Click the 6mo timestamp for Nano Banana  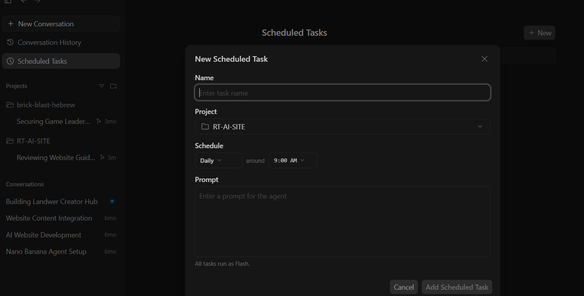(110, 252)
